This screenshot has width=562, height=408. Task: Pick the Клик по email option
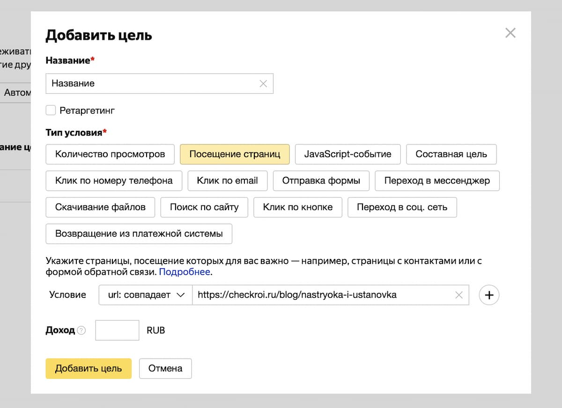coord(227,181)
